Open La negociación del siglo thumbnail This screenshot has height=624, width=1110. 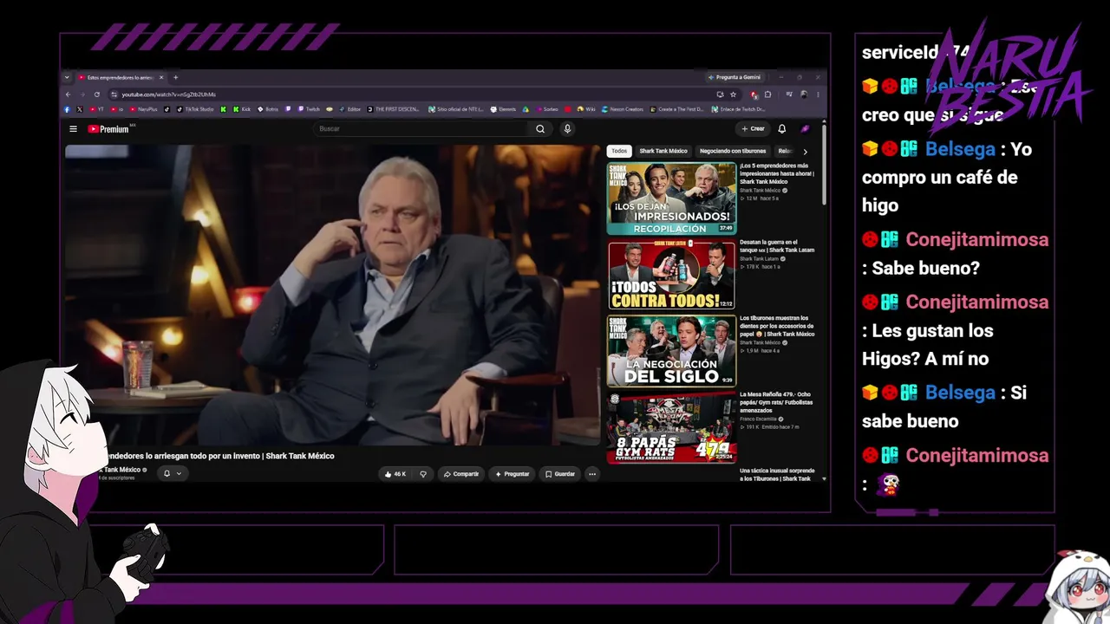coord(671,350)
